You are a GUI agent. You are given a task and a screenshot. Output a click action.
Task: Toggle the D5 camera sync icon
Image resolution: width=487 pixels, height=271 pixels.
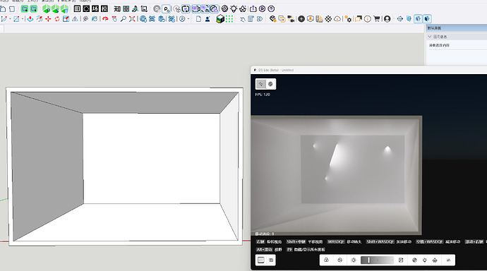coord(196,8)
